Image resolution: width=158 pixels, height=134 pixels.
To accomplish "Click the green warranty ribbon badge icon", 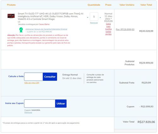I will click(x=21, y=30).
